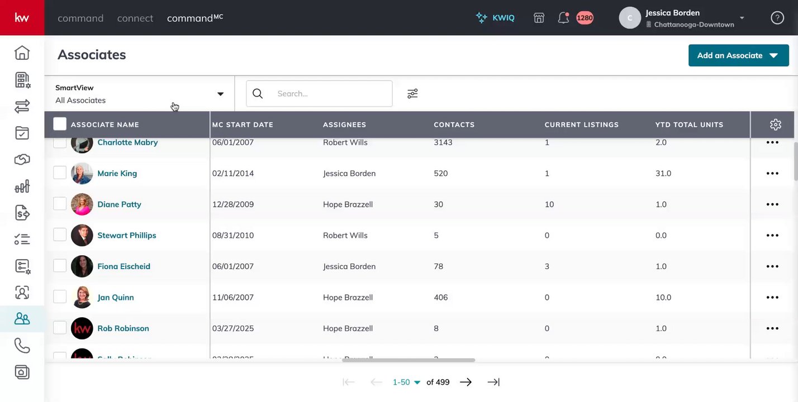Image resolution: width=798 pixels, height=402 pixels.
Task: Open Charlotte Mabry's profile link
Action: pos(127,142)
